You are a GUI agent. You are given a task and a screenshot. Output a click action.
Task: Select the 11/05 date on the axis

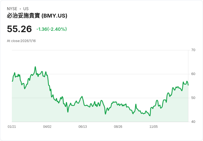153,127
